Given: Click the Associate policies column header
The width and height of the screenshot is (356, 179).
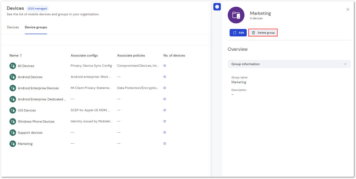Looking at the screenshot, I should point(131,56).
